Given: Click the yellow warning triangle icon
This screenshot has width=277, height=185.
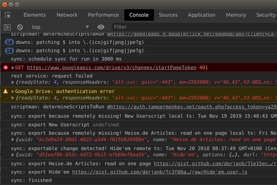Looking at the screenshot, I should tap(6, 91).
